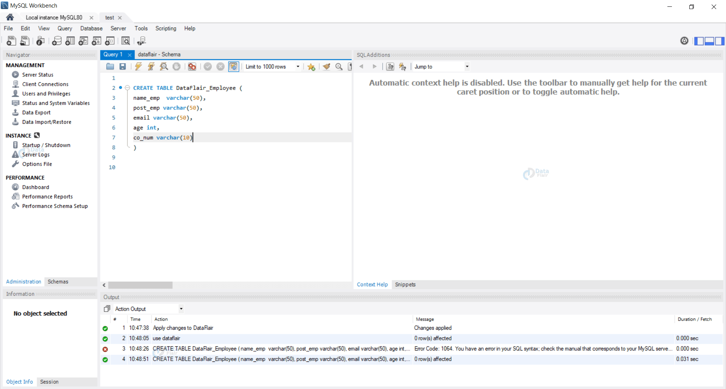Switch to the Snippets panel
Image resolution: width=726 pixels, height=389 pixels.
pyautogui.click(x=405, y=284)
